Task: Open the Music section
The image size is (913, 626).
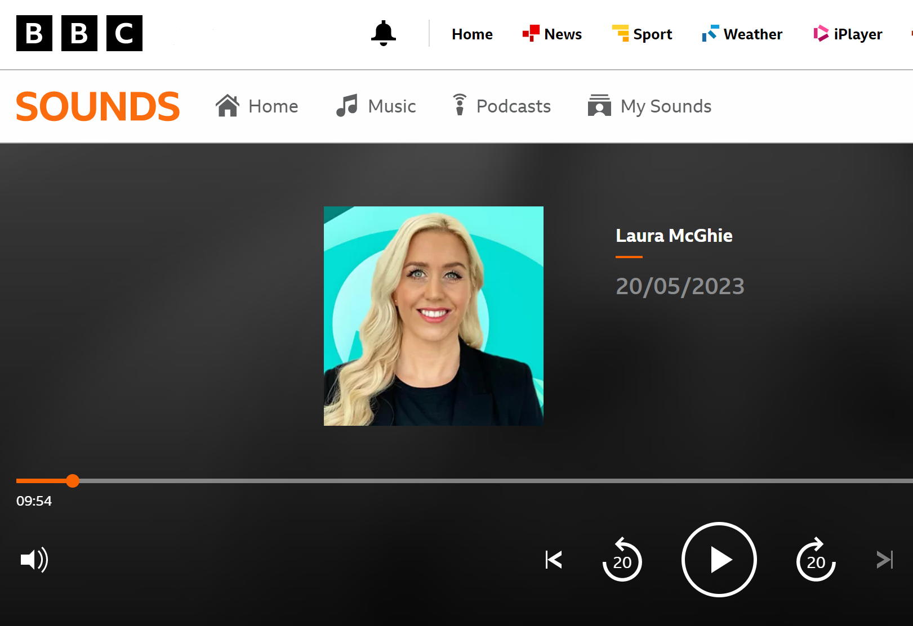Action: pos(376,106)
